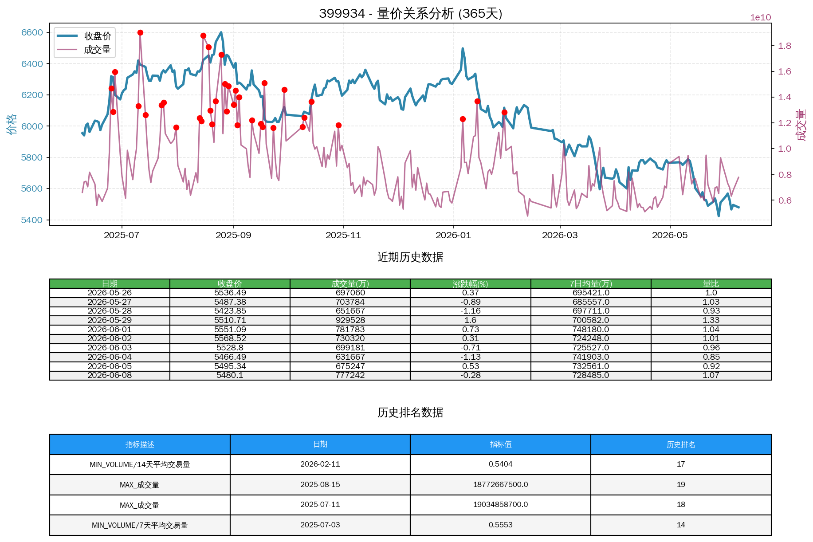Select date cell 2026-05-29
Image resolution: width=813 pixels, height=542 pixels.
(x=110, y=320)
